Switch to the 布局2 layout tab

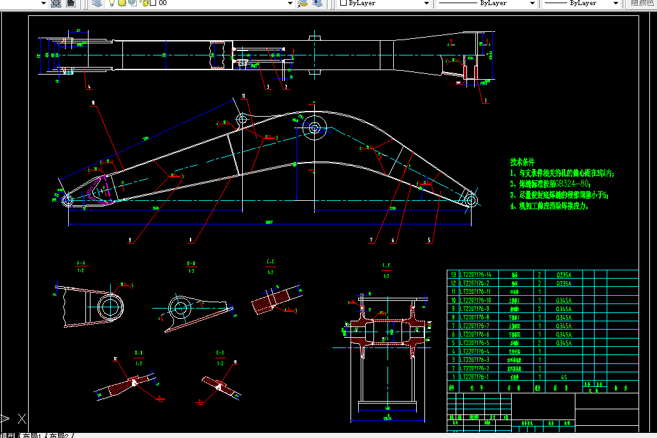point(59,435)
